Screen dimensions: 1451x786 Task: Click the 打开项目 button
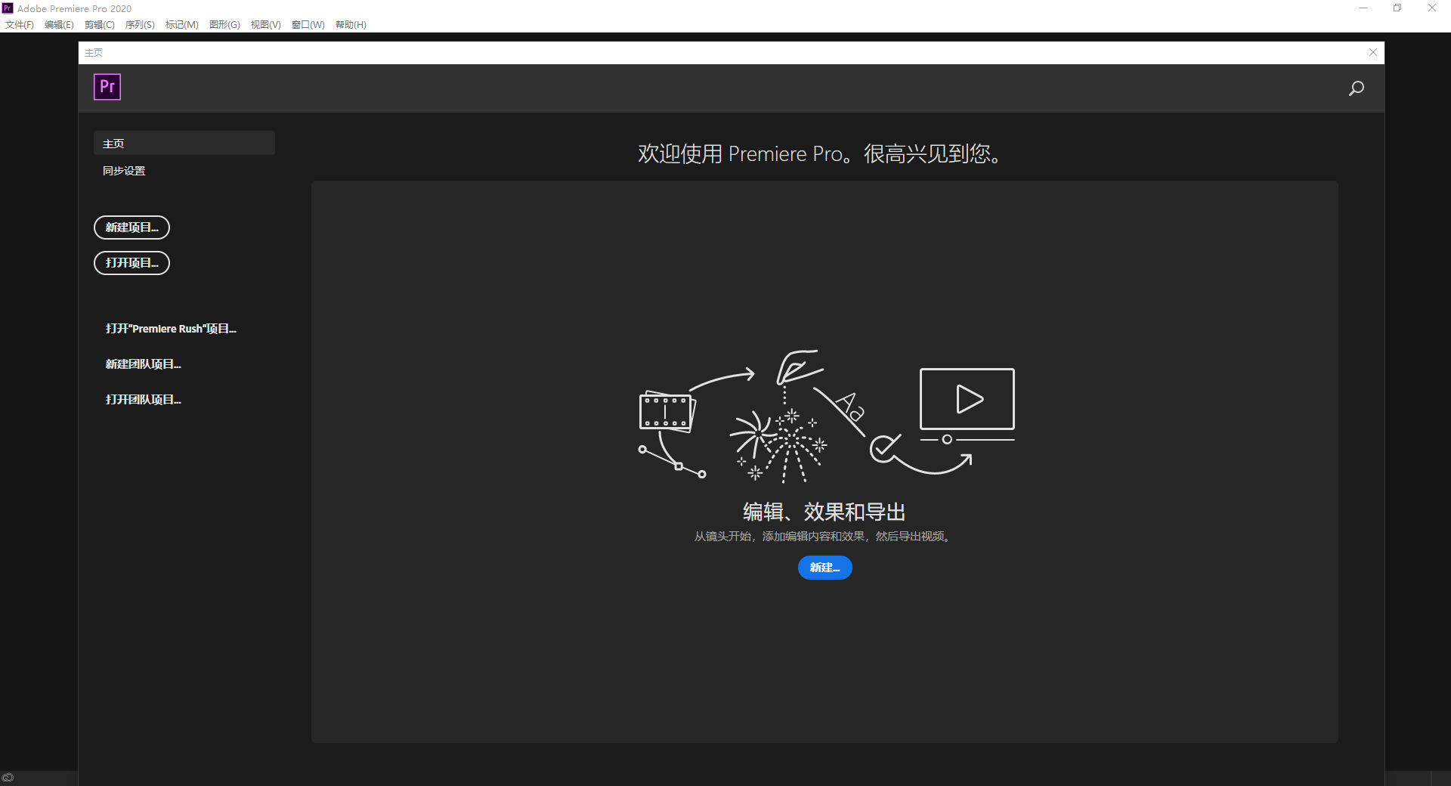tap(131, 263)
